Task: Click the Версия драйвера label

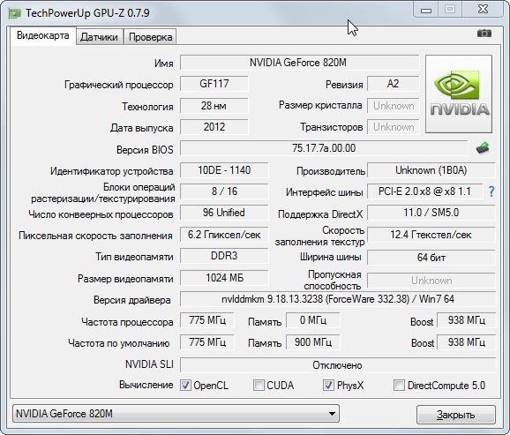Action: [x=132, y=300]
